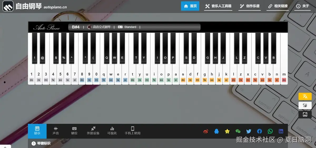Click the yellow translate button
Viewport: 316px width, 148px height.
305,96
